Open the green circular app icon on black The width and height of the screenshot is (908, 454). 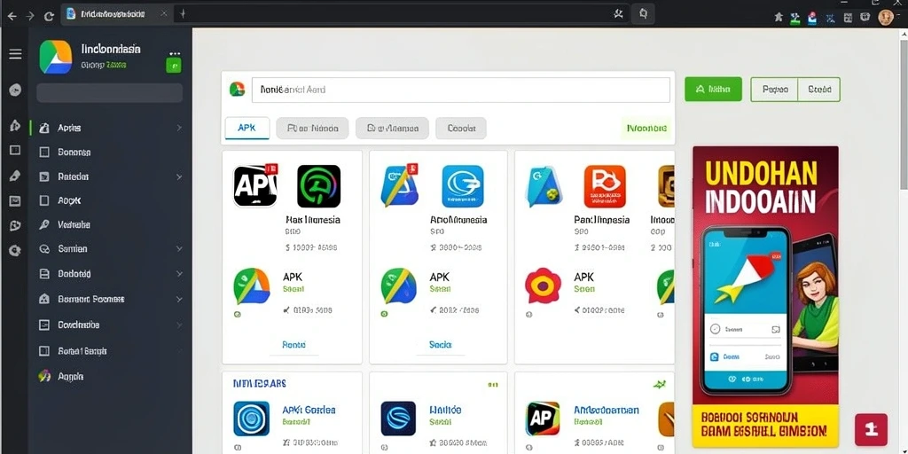click(318, 186)
